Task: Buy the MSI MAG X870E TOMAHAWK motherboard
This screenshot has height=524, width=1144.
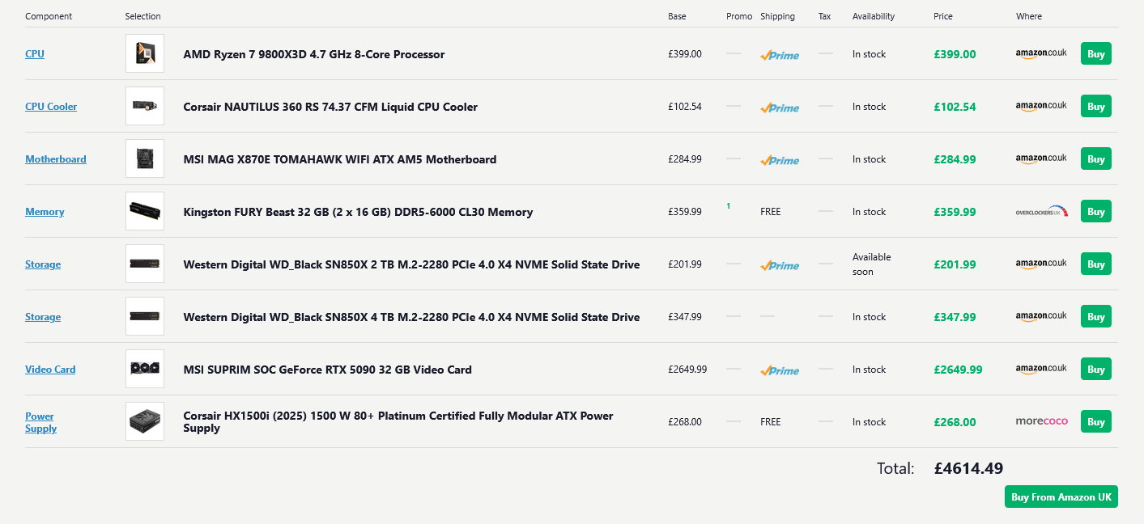Action: tap(1096, 159)
